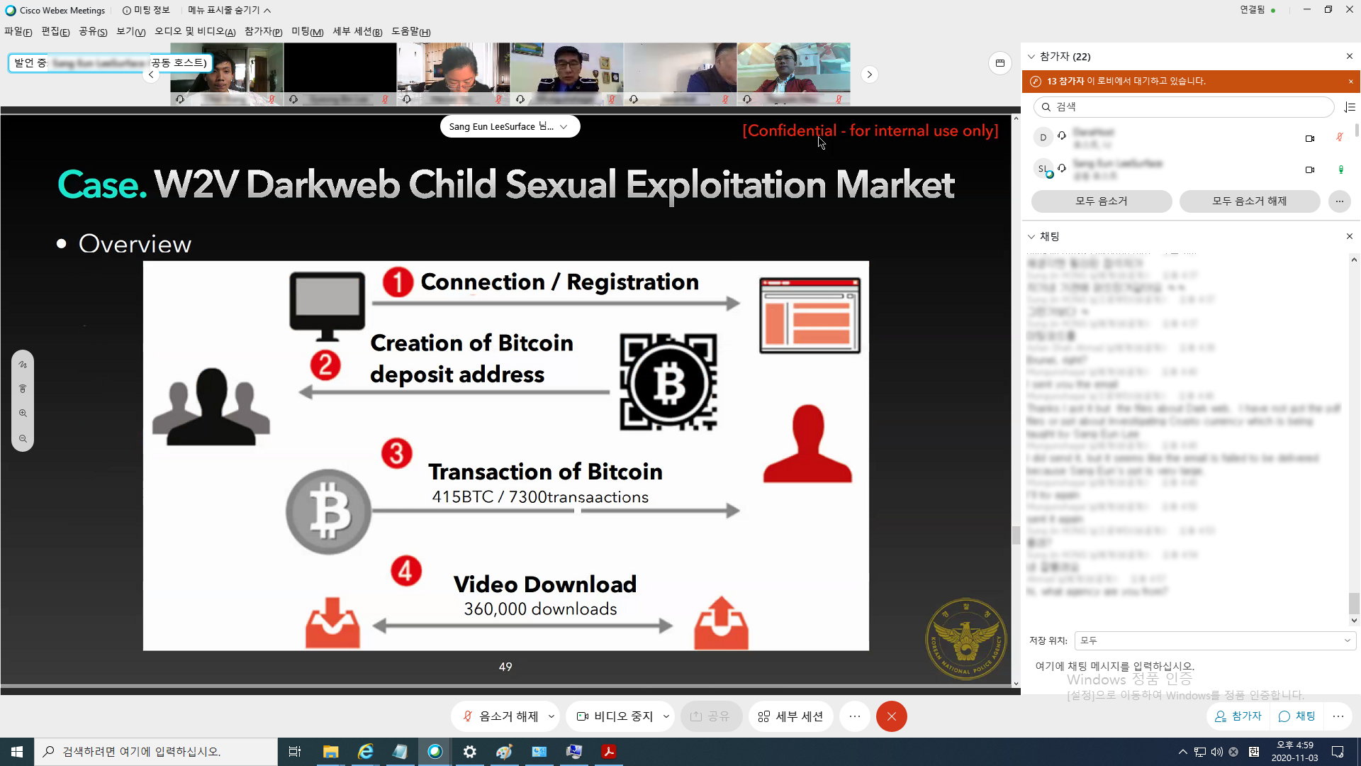
Task: Close the participants panel
Action: 1350,56
